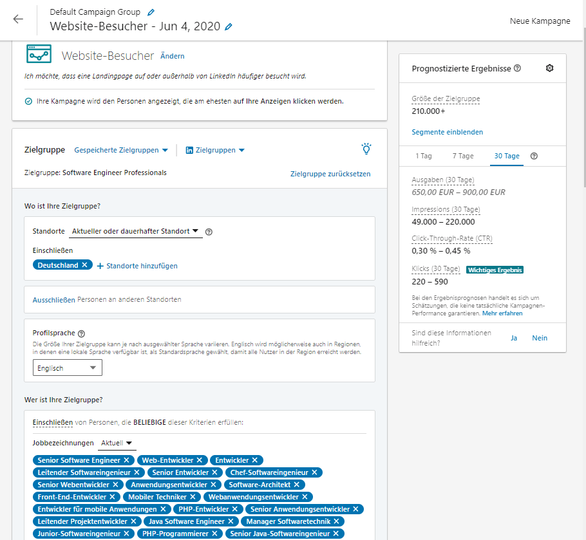The width and height of the screenshot is (586, 540).
Task: Show segments via Segmente einblenden
Action: (x=447, y=131)
